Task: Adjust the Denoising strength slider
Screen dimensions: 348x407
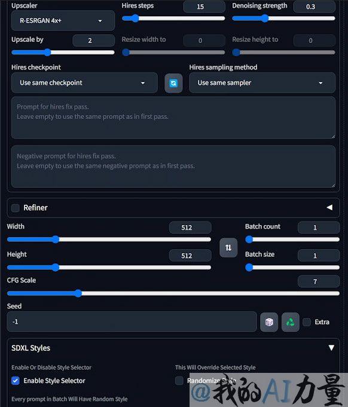Action: (283, 19)
